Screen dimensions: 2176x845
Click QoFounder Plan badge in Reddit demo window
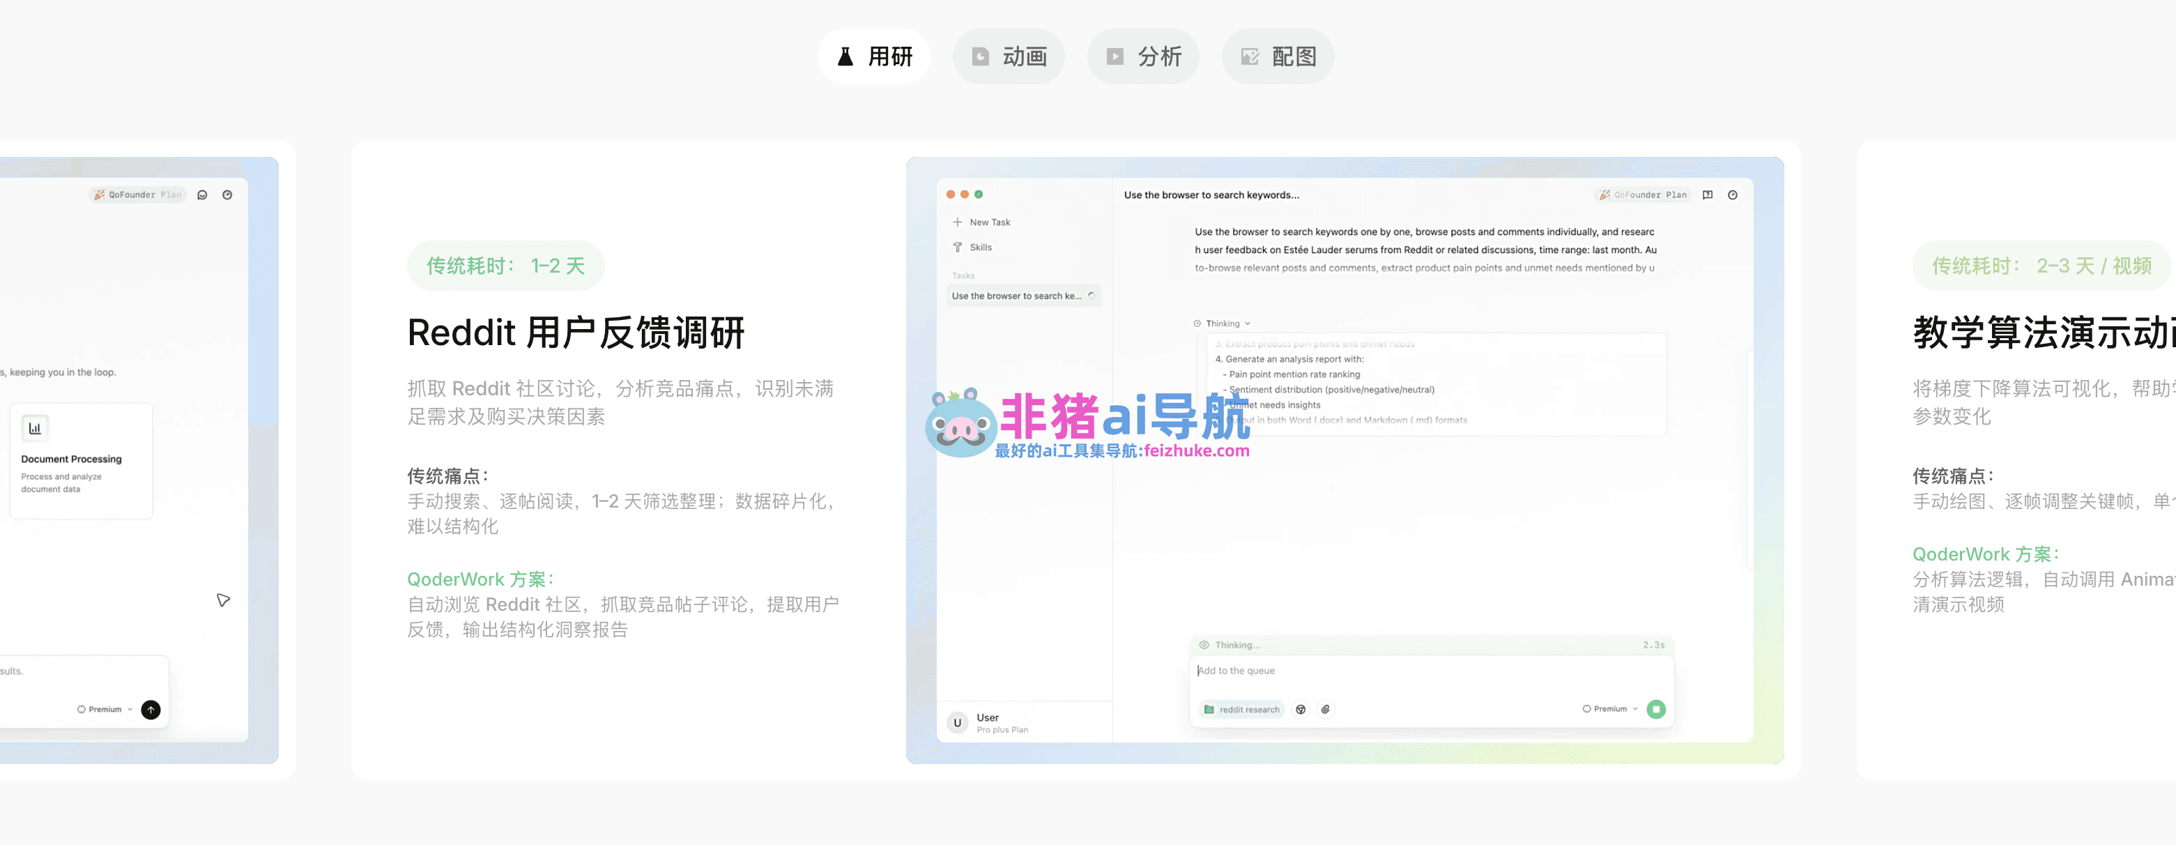coord(1643,195)
